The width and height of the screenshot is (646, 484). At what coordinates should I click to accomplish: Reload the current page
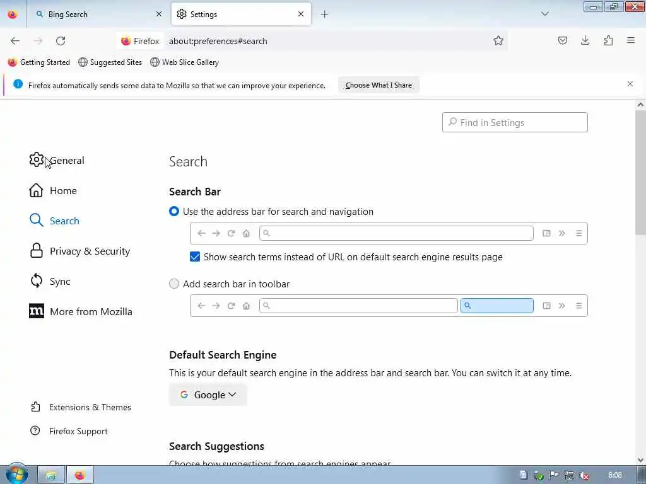pyautogui.click(x=61, y=41)
